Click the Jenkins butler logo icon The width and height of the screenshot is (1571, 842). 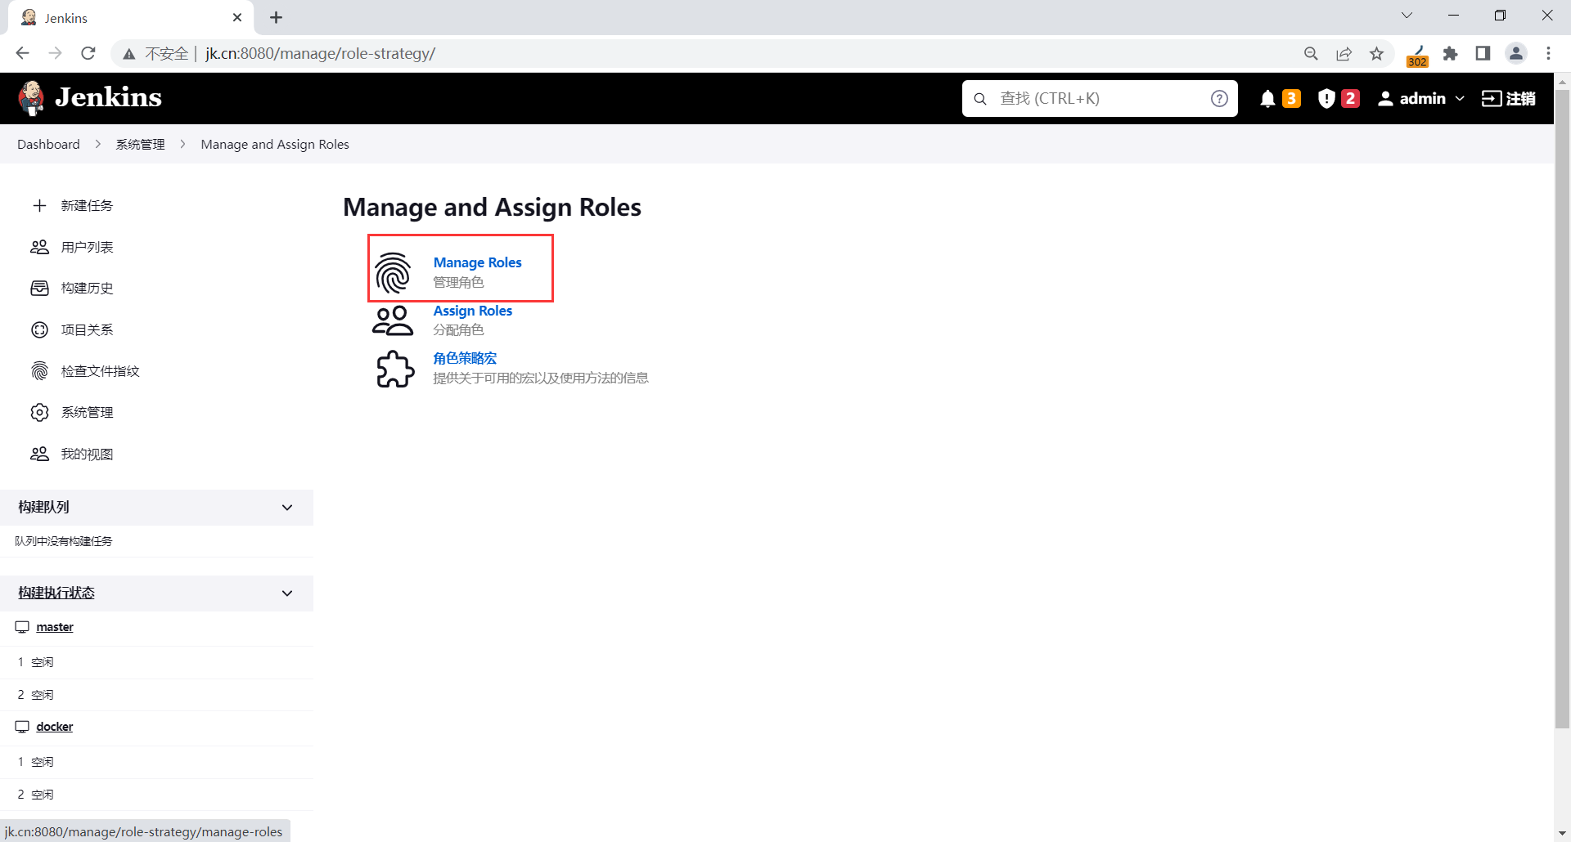[31, 98]
